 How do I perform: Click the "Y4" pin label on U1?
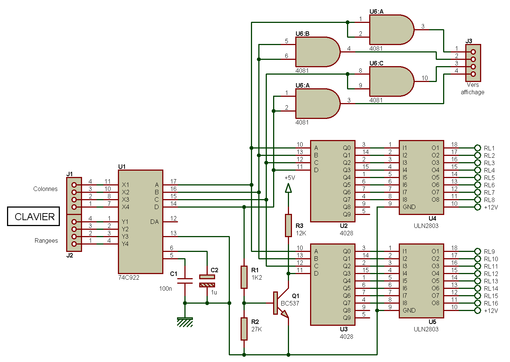coord(125,244)
